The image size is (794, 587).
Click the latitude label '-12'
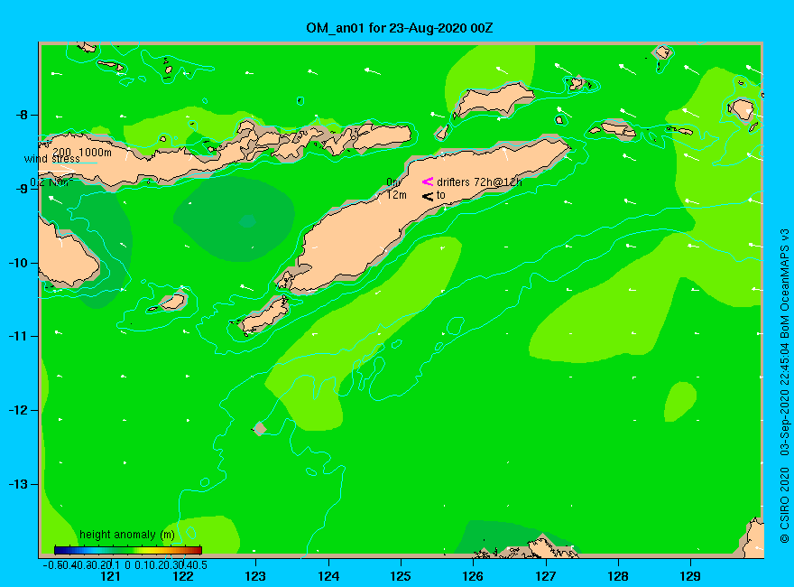point(19,410)
